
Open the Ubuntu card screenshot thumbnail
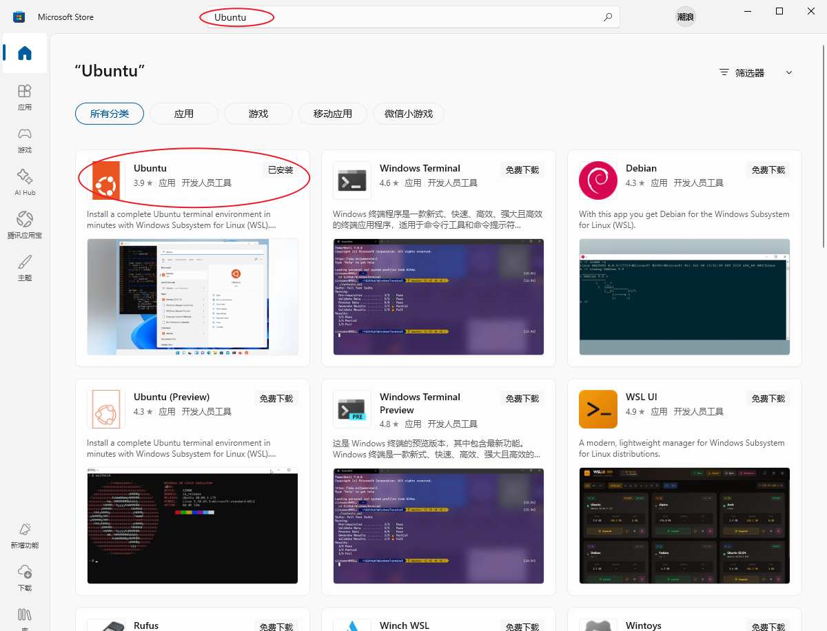pos(192,297)
